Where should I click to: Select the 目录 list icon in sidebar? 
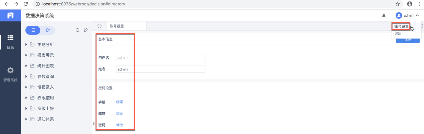click(10, 38)
